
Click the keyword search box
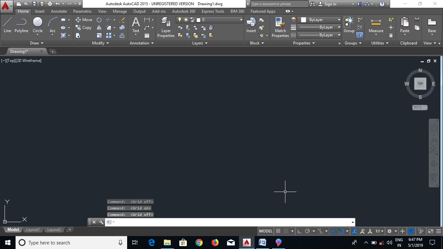(279, 4)
